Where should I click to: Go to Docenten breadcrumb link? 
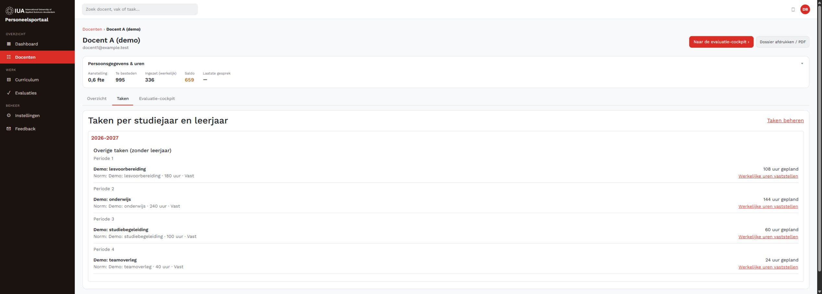[92, 29]
